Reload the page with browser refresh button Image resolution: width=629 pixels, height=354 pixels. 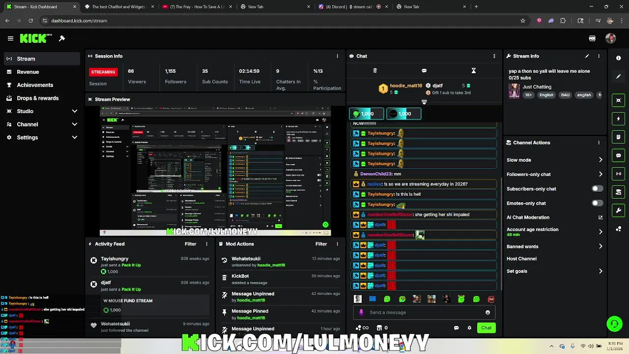coord(30,21)
